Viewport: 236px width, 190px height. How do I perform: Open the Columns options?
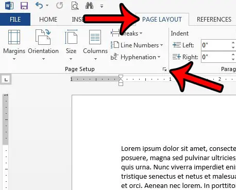pos(95,45)
